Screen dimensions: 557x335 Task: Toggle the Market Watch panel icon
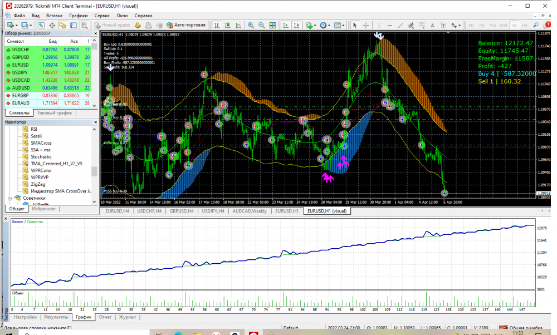point(41,25)
